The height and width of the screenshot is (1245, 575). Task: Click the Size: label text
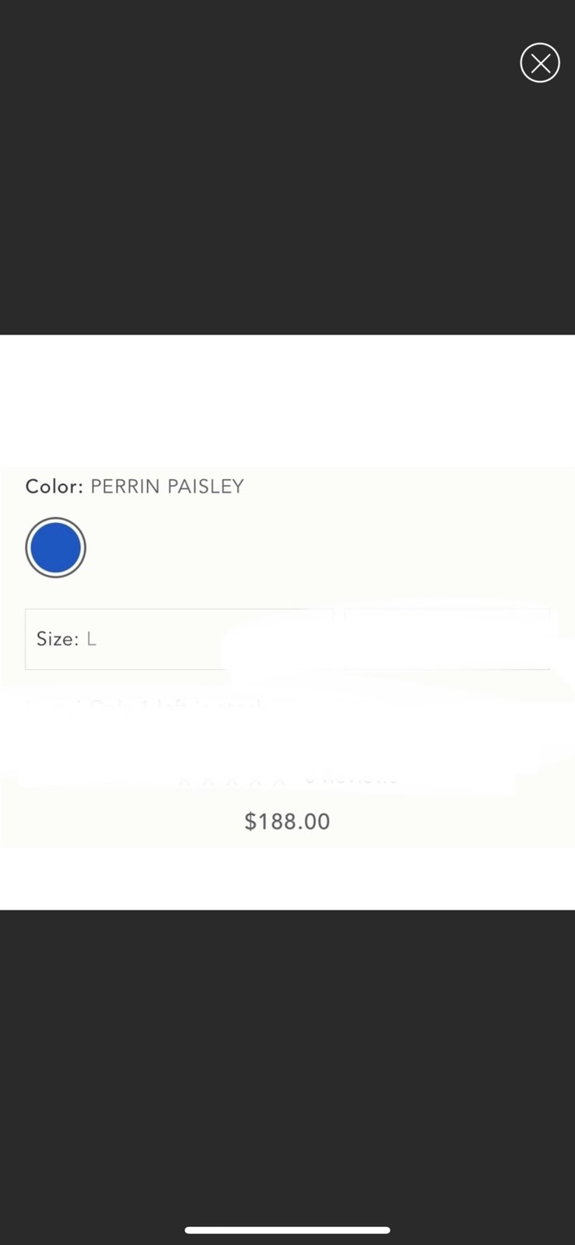coord(58,639)
